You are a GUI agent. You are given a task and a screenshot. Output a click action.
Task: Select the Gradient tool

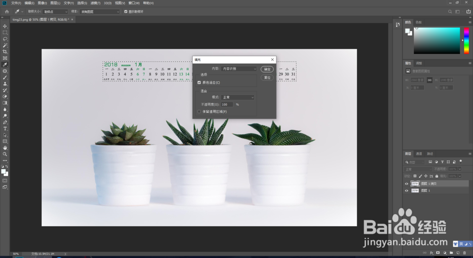click(x=5, y=103)
